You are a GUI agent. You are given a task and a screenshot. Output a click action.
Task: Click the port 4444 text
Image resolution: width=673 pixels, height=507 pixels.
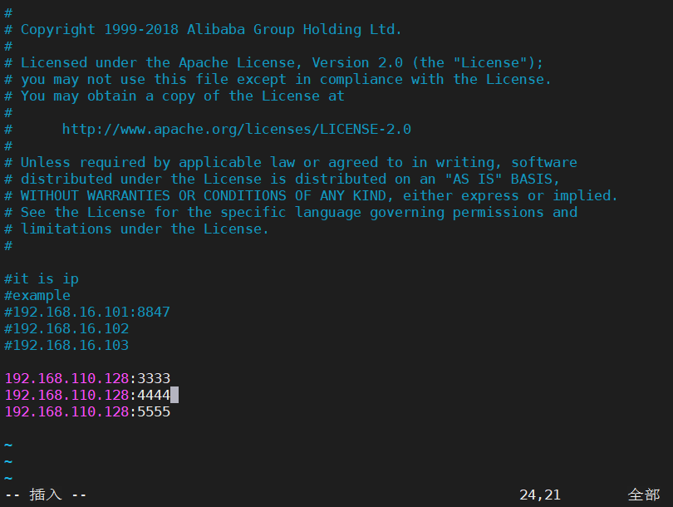[154, 395]
